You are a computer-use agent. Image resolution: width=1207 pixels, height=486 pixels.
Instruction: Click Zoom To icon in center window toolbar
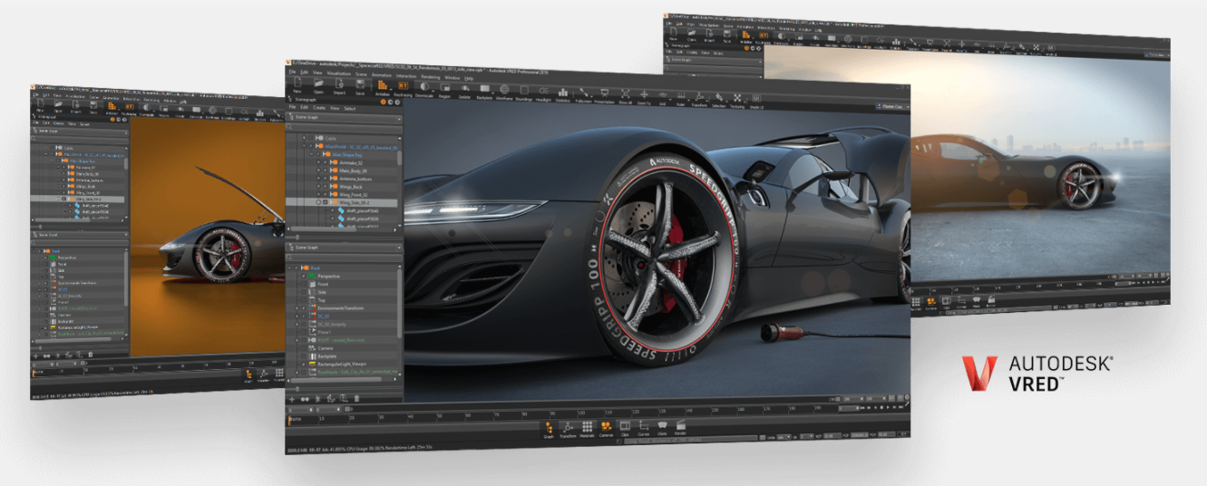point(644,95)
